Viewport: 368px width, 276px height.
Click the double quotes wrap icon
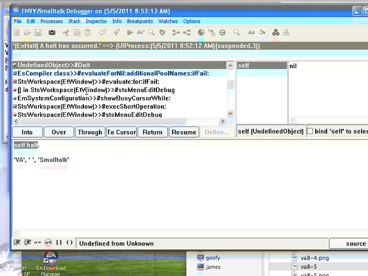pyautogui.click(x=37, y=243)
